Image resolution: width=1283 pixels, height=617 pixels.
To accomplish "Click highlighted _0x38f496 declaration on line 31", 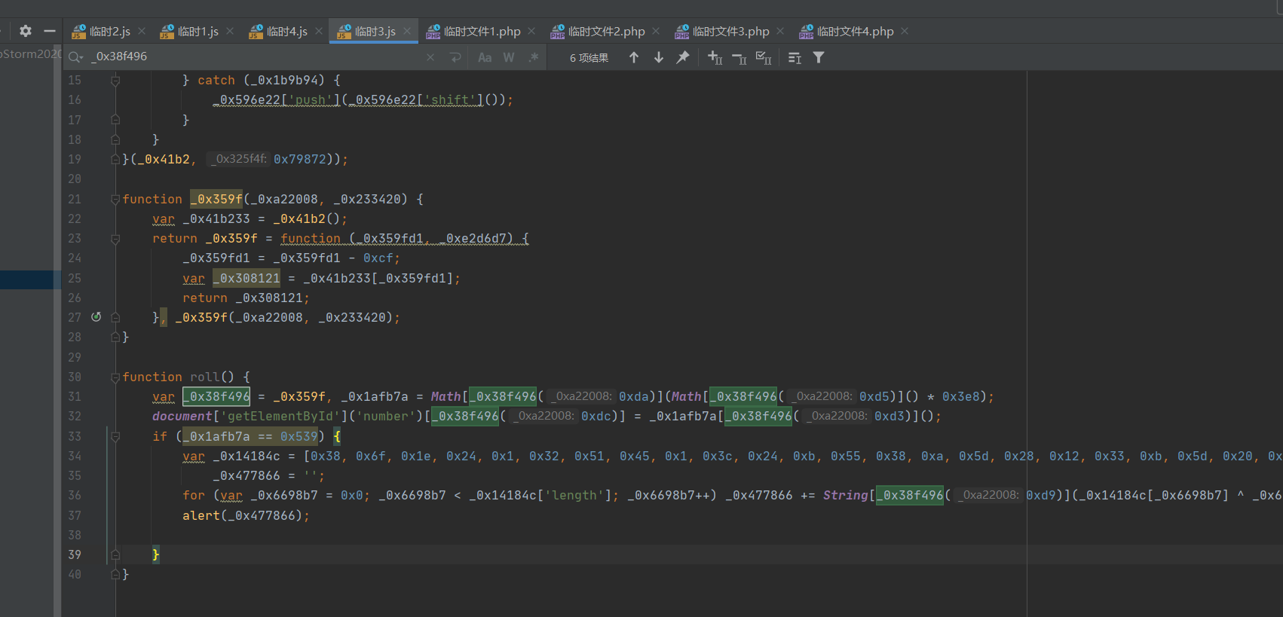I will (x=216, y=396).
